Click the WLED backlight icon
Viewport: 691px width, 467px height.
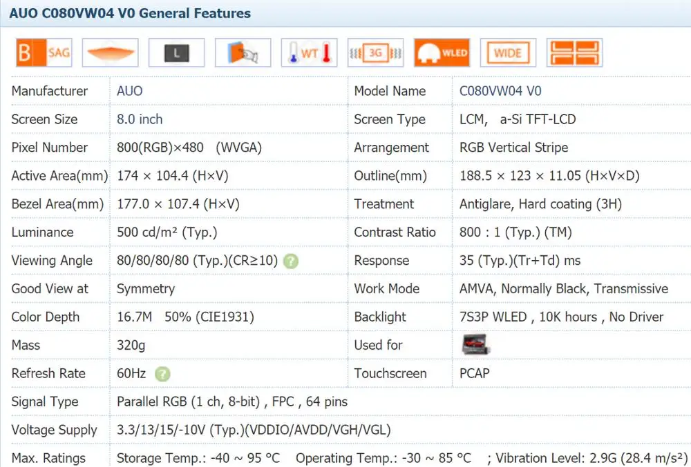442,52
